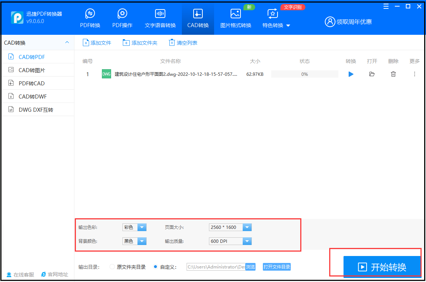426x282 pixels.
Task: Delete file with row trash icon
Action: pos(393,74)
